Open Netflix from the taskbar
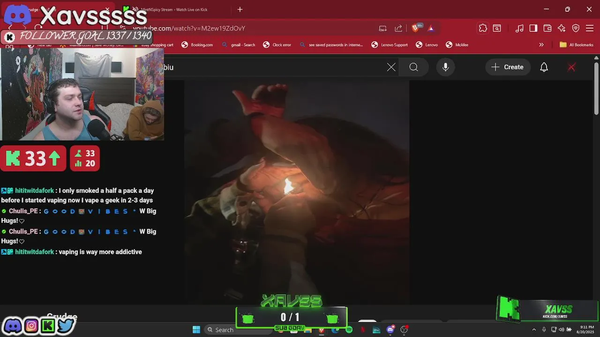600x337 pixels. click(x=363, y=330)
